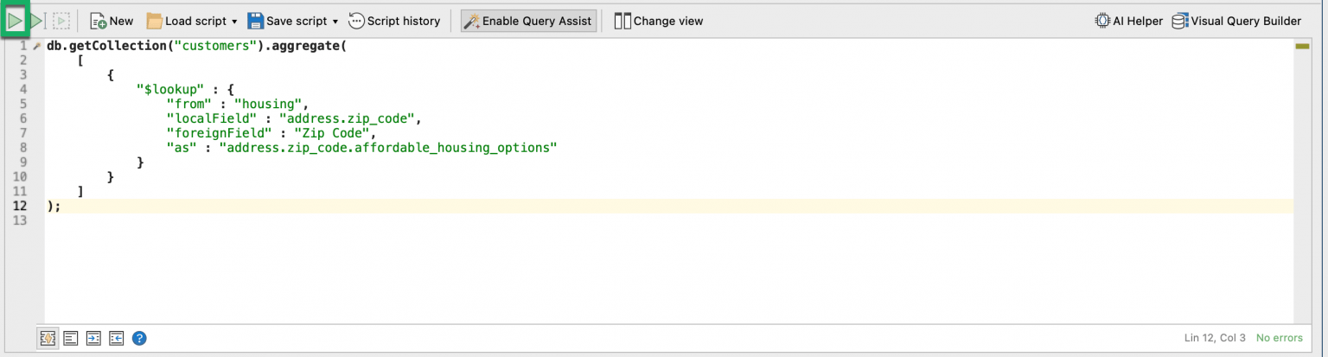Run the entire script with play button

[15, 20]
